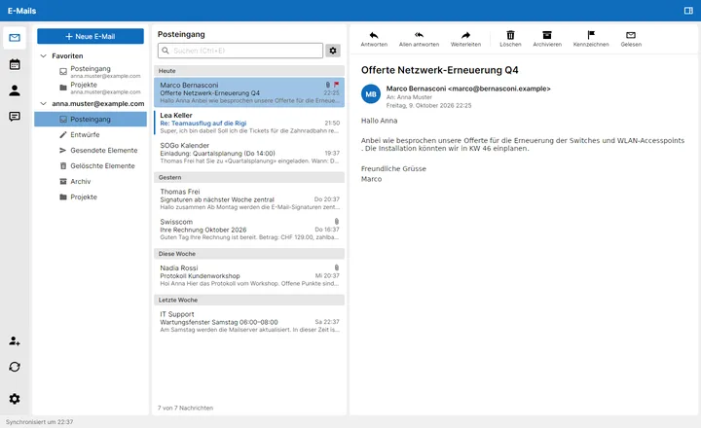Viewport: 701px width, 428px height.
Task: Click the E-Mails title in header
Action: [21, 11]
